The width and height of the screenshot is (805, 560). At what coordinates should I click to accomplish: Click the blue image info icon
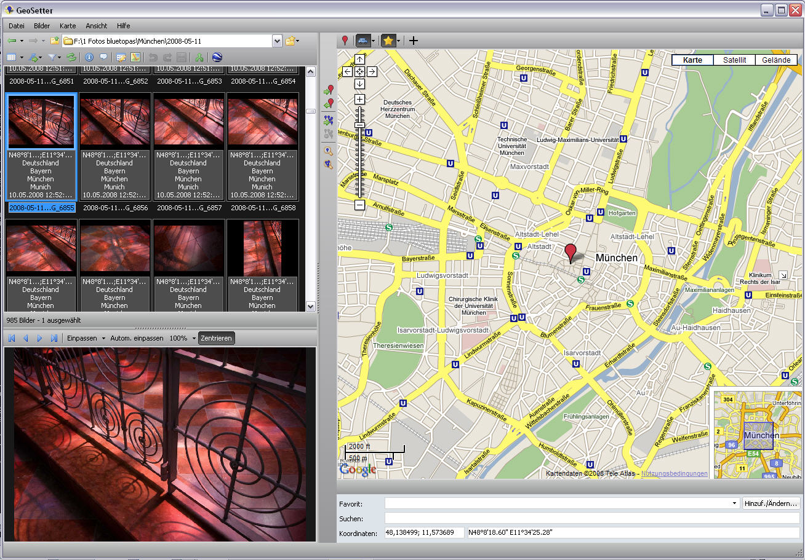(89, 57)
